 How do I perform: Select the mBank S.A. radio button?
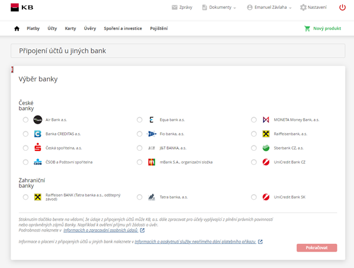pos(139,162)
